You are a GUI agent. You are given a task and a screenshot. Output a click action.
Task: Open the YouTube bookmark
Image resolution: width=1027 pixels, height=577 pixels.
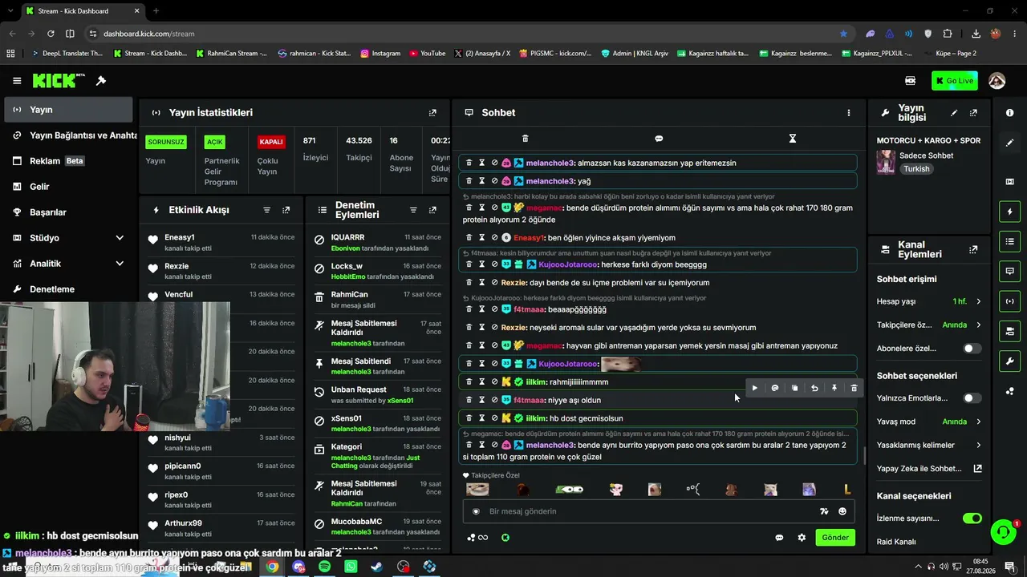click(427, 54)
